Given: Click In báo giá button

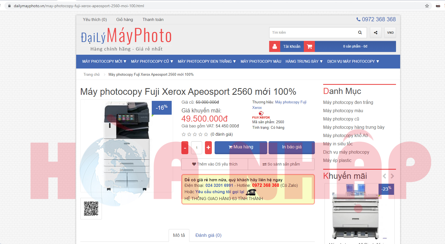Looking at the screenshot, I should [x=292, y=147].
